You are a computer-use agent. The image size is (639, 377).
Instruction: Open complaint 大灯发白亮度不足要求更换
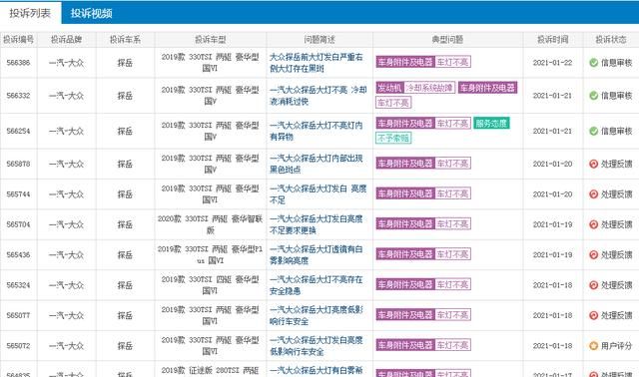(x=317, y=224)
